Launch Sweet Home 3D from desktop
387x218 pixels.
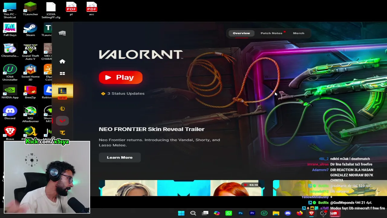(30, 73)
